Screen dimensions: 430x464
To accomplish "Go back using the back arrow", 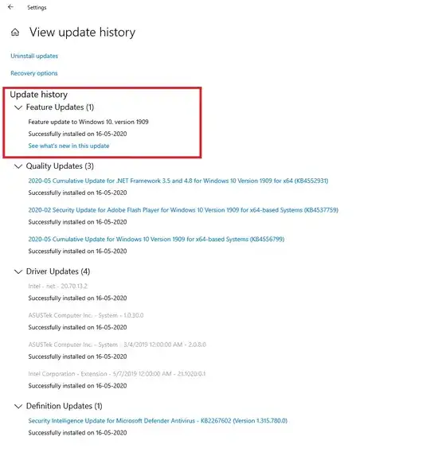I will (x=10, y=7).
